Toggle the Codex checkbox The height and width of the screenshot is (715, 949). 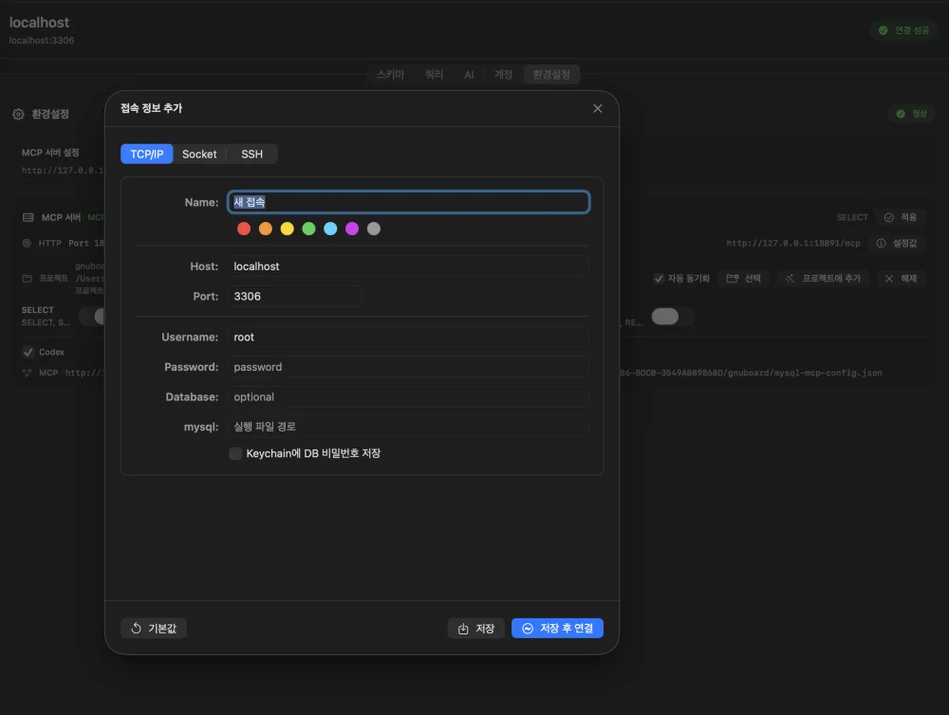[x=28, y=352]
